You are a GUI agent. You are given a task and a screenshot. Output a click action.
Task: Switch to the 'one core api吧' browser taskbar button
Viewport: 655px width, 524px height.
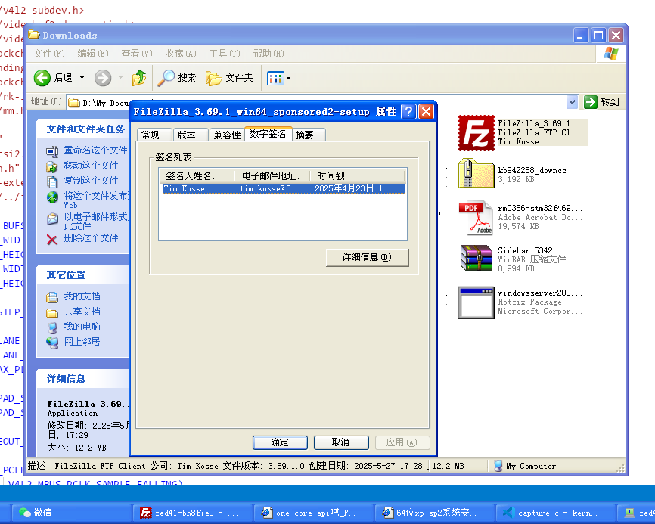click(314, 513)
